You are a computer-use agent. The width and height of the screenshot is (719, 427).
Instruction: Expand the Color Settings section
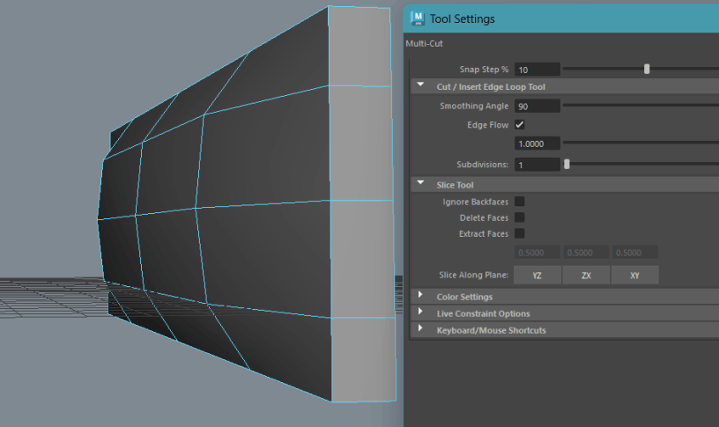[420, 296]
